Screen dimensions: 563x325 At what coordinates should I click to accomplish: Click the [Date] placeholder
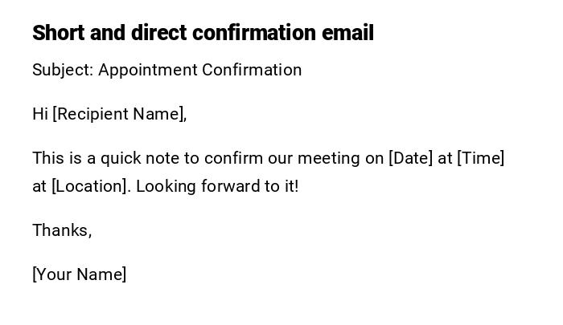coord(411,158)
